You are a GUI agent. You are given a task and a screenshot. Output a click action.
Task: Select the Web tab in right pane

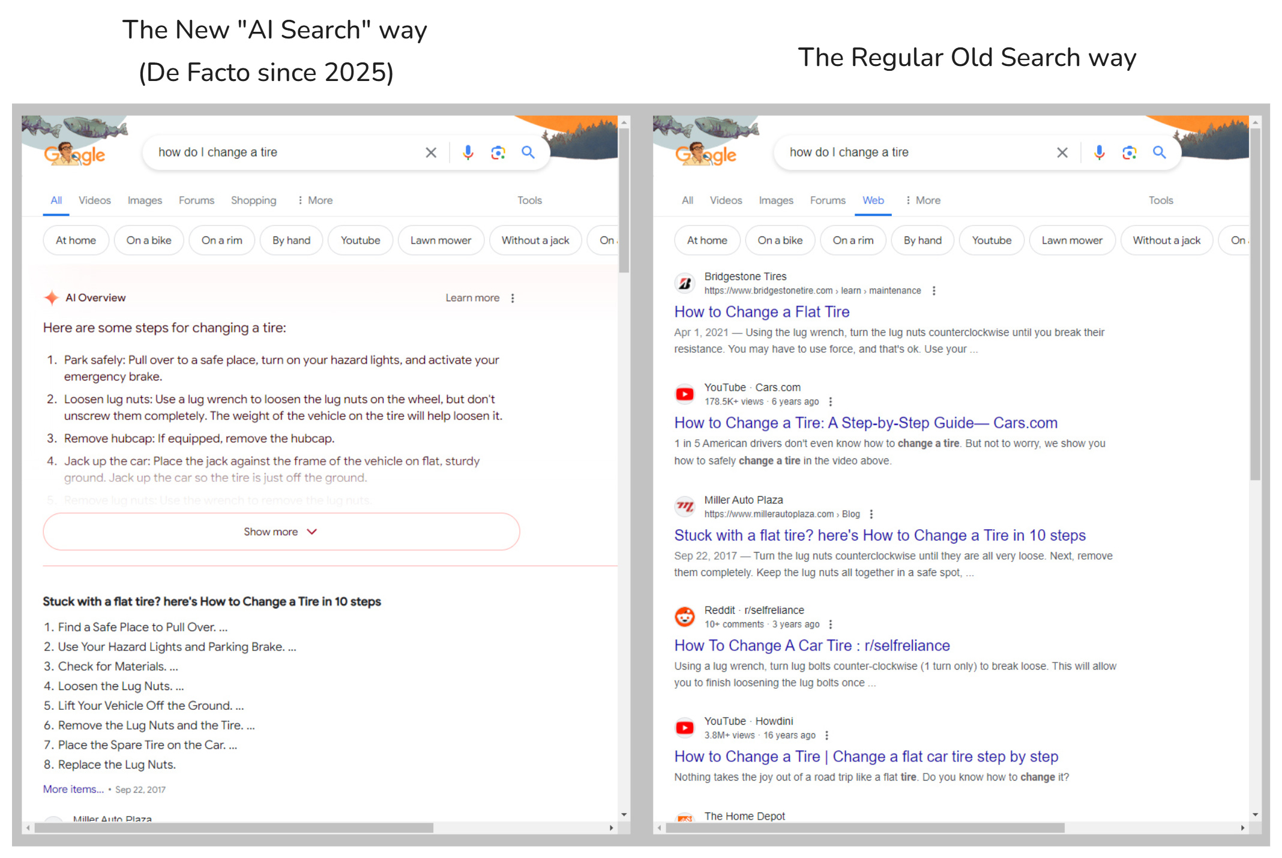click(873, 200)
